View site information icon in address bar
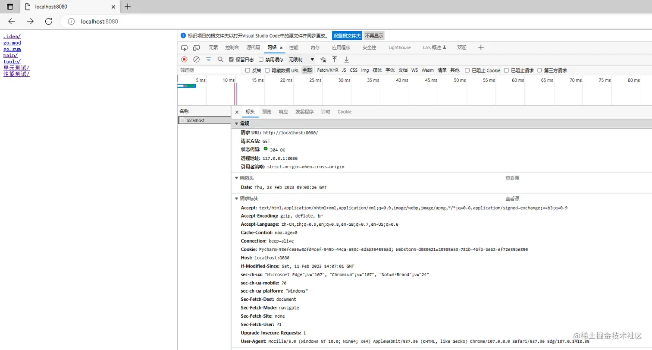This screenshot has height=350, width=652. click(71, 22)
